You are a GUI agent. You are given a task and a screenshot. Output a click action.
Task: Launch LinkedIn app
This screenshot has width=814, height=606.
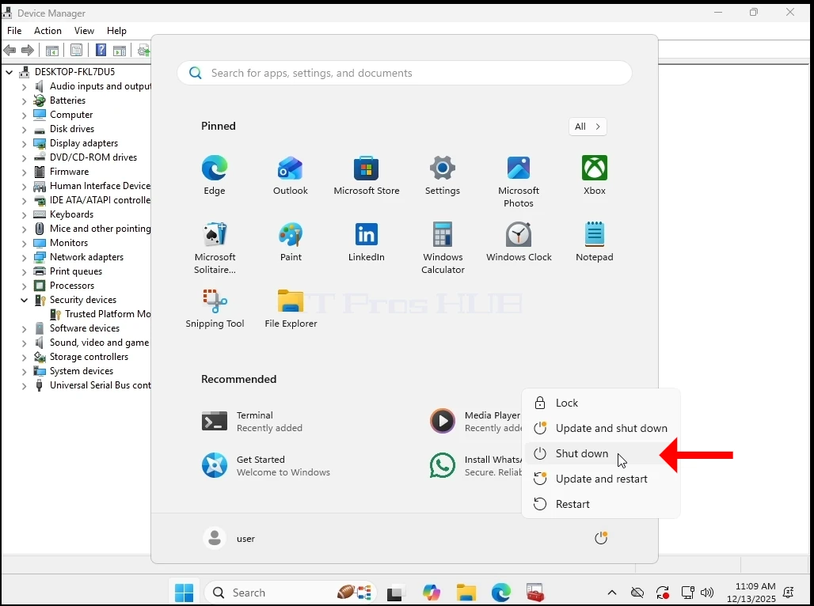(367, 242)
